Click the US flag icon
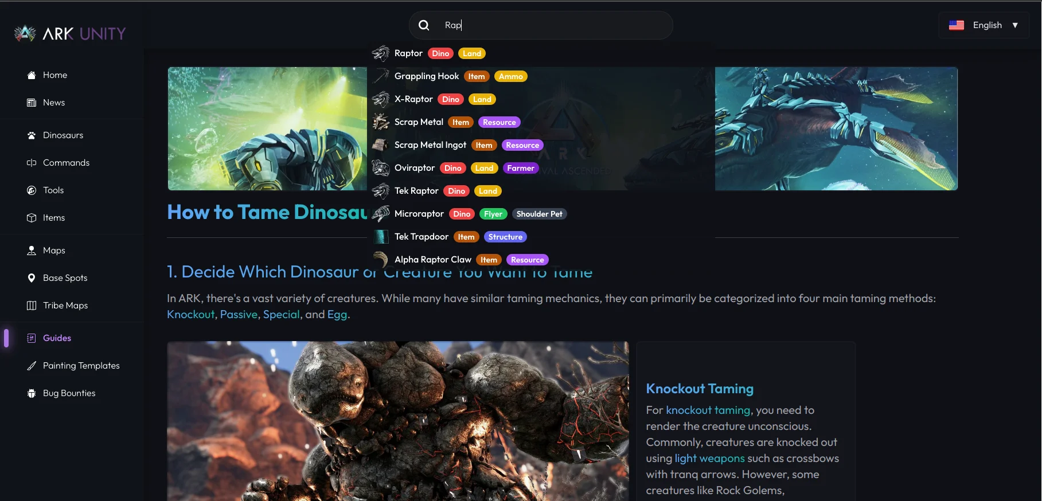 tap(957, 25)
